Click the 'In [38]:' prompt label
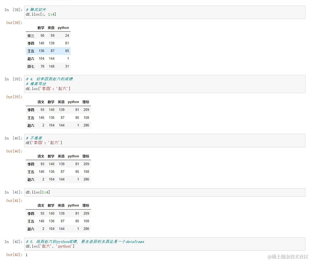This screenshot has width=310, height=261. 14,10
